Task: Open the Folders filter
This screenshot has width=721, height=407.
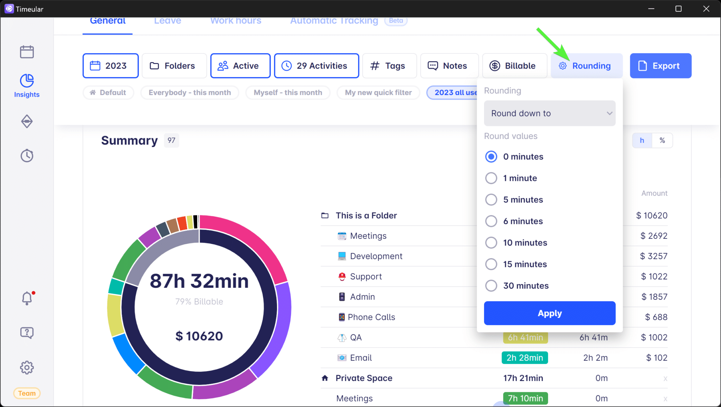Action: pos(174,66)
